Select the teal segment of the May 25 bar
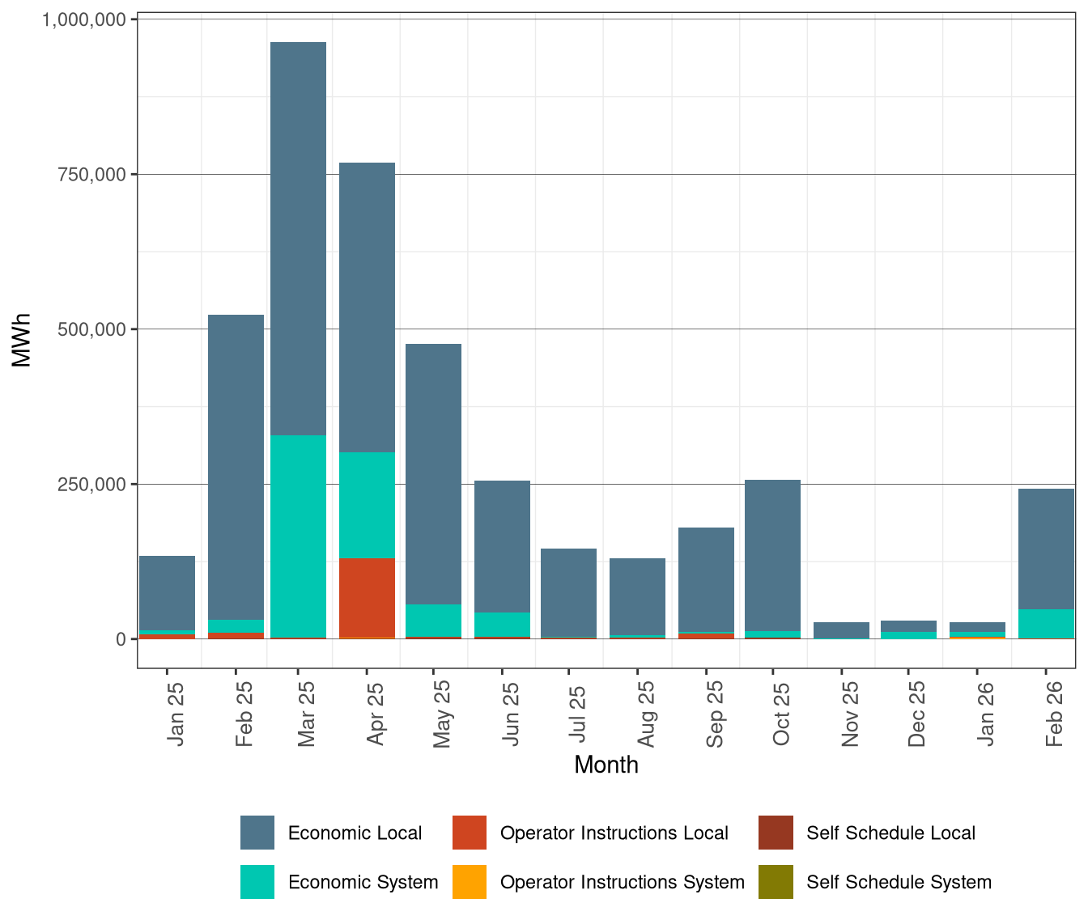Viewport: 1088px width, 924px height. tap(435, 619)
